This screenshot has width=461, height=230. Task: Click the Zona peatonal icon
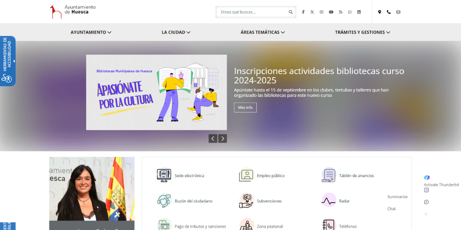[x=246, y=225]
